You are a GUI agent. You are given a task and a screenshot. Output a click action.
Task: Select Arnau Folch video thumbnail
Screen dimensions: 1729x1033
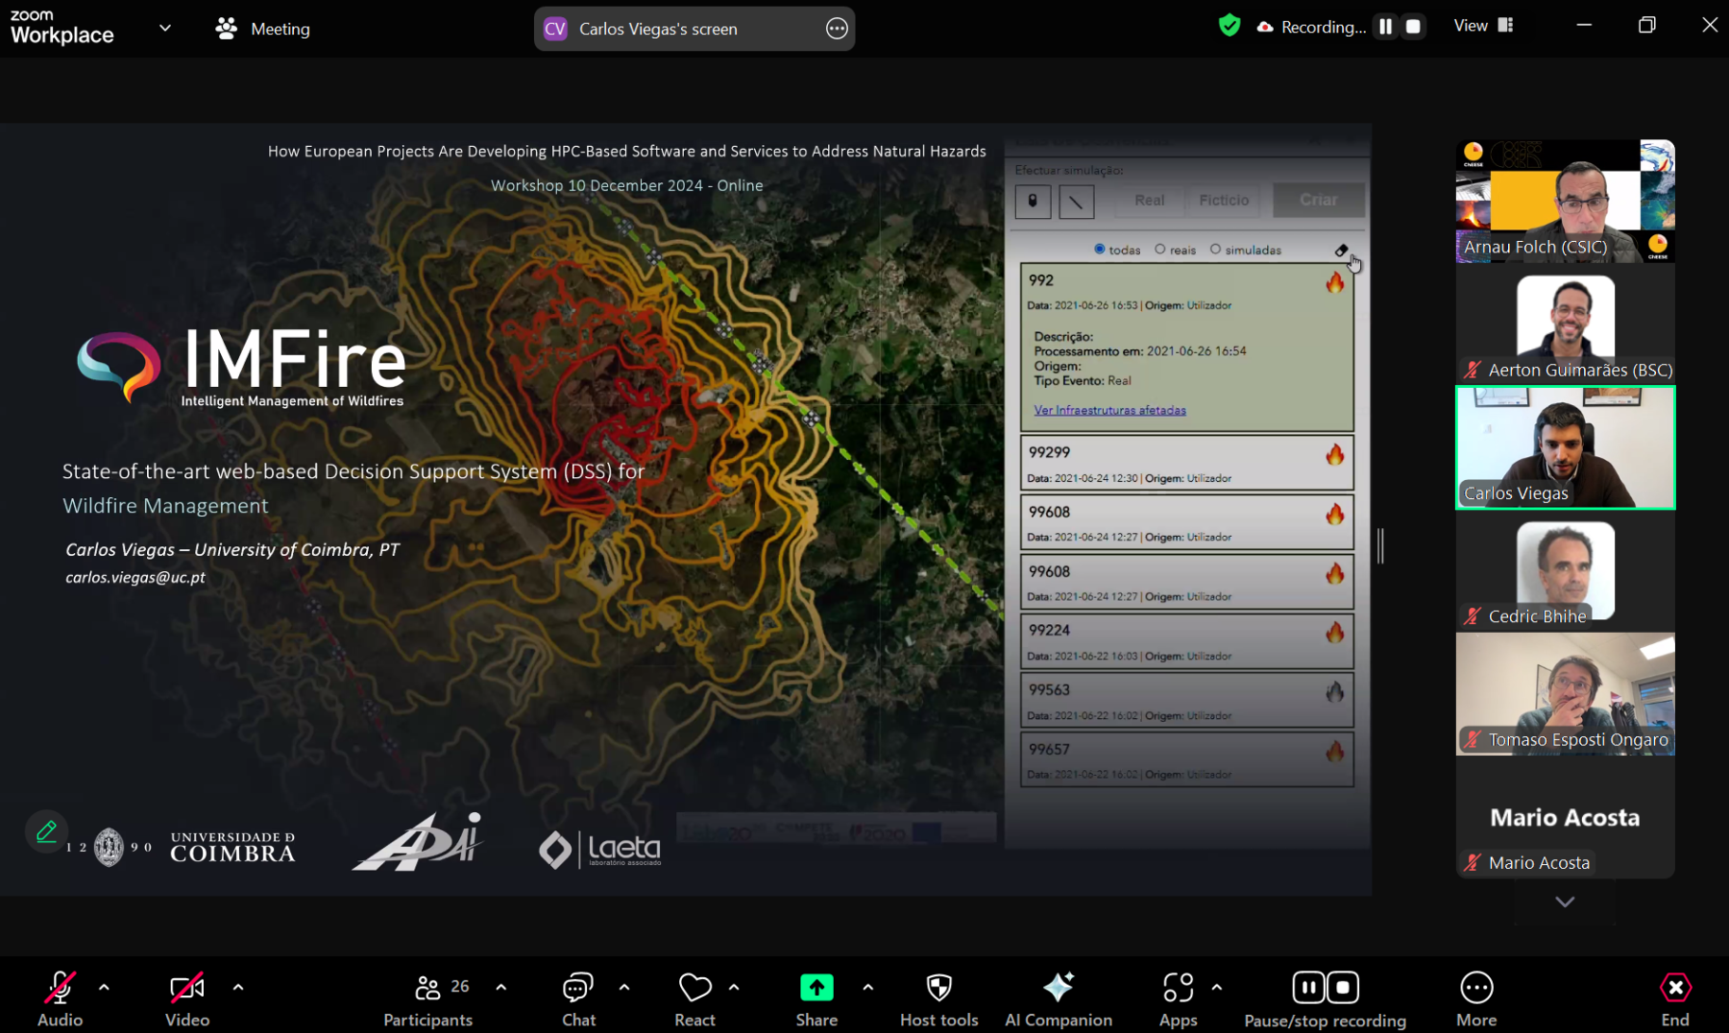(x=1565, y=201)
